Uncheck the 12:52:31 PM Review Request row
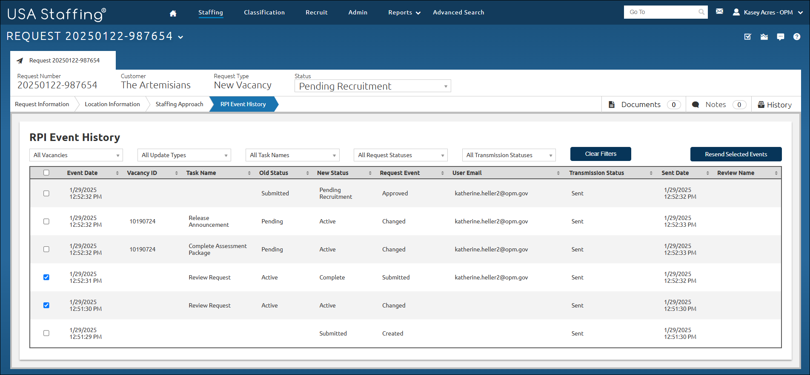The width and height of the screenshot is (810, 375). click(x=46, y=277)
